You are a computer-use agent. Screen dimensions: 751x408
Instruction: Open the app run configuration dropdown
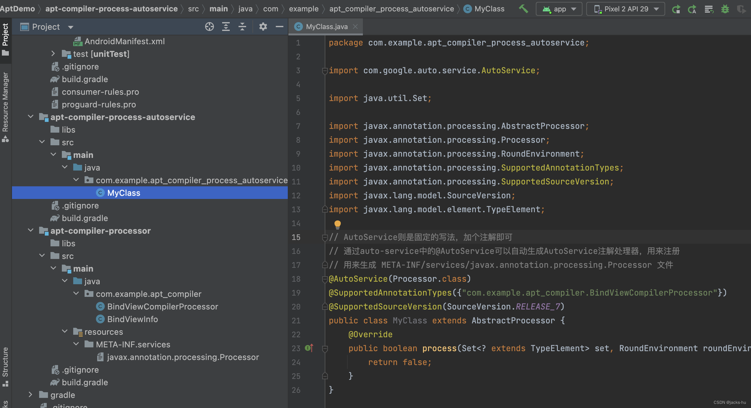click(559, 9)
